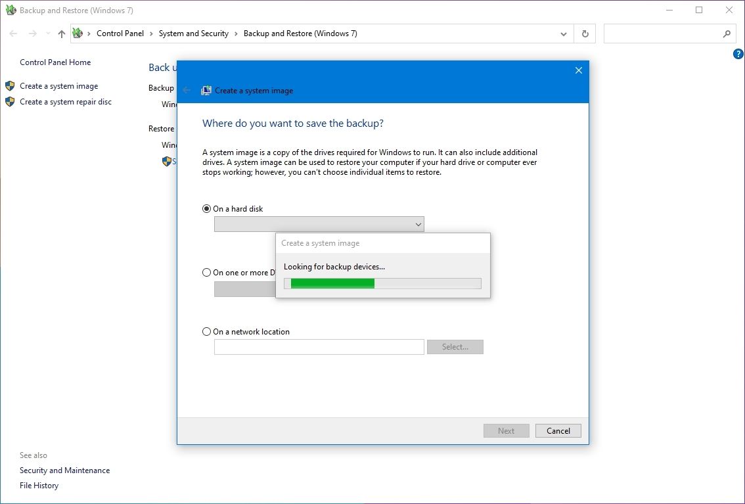Click the back navigation arrow
Viewport: 745px width, 504px height.
(13, 34)
